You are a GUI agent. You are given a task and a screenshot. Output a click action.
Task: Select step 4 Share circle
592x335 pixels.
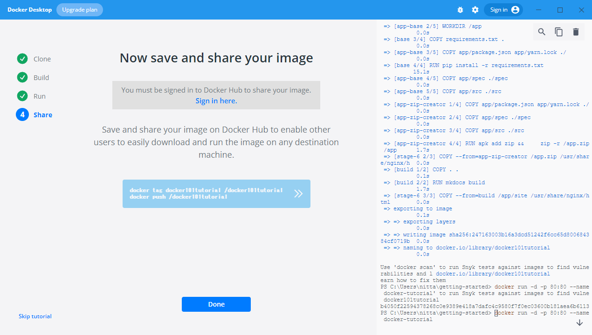(22, 115)
